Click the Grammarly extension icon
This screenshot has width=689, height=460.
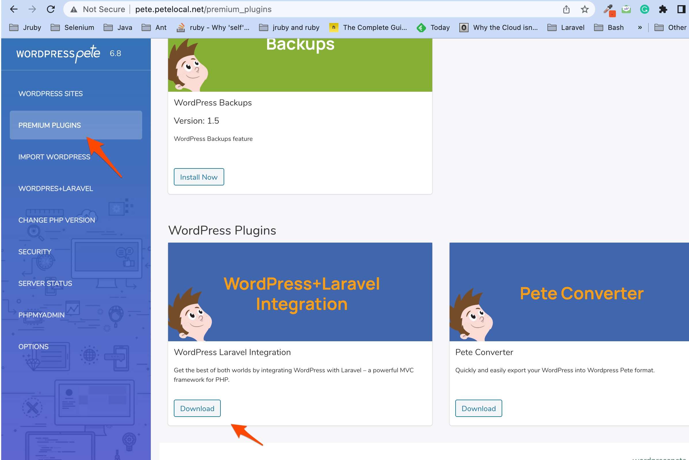pos(644,9)
